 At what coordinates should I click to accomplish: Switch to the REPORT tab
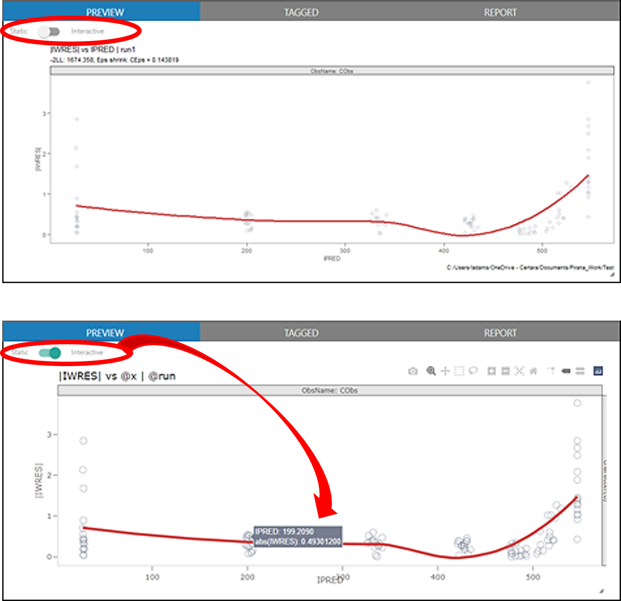(x=501, y=12)
